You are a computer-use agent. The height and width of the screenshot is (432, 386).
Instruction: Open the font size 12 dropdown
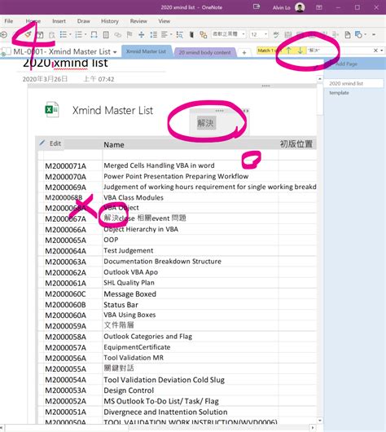tap(266, 34)
